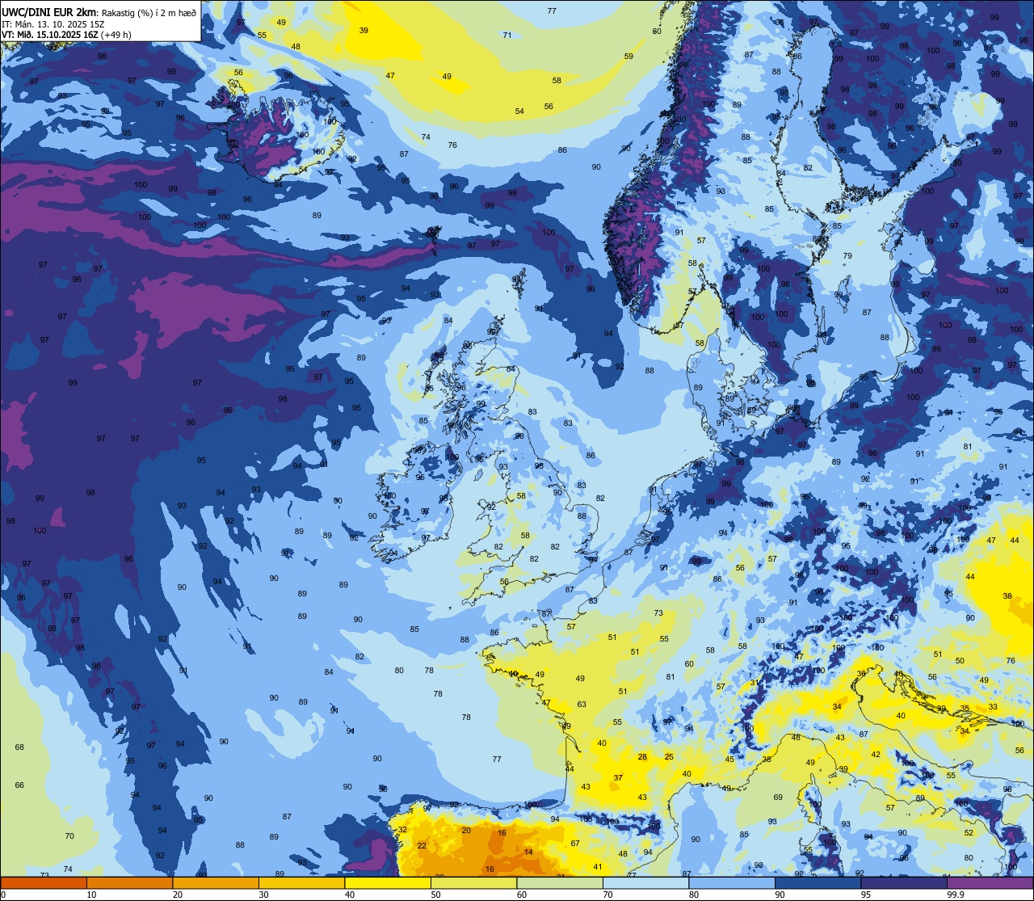Click the humidity value '54' northeast of Iceland
1034x901 pixels.
(x=519, y=112)
